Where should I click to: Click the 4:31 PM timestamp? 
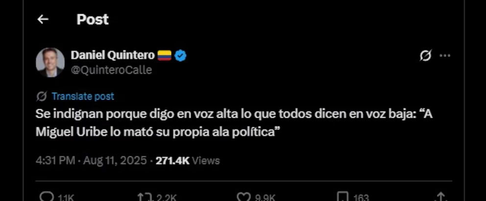click(55, 161)
